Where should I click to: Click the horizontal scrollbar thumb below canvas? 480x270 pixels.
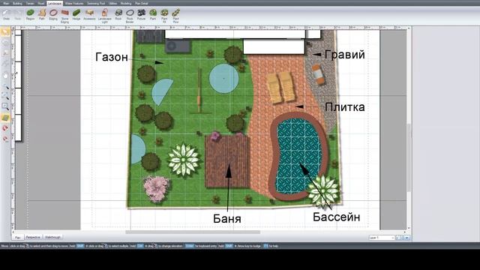click(x=193, y=232)
